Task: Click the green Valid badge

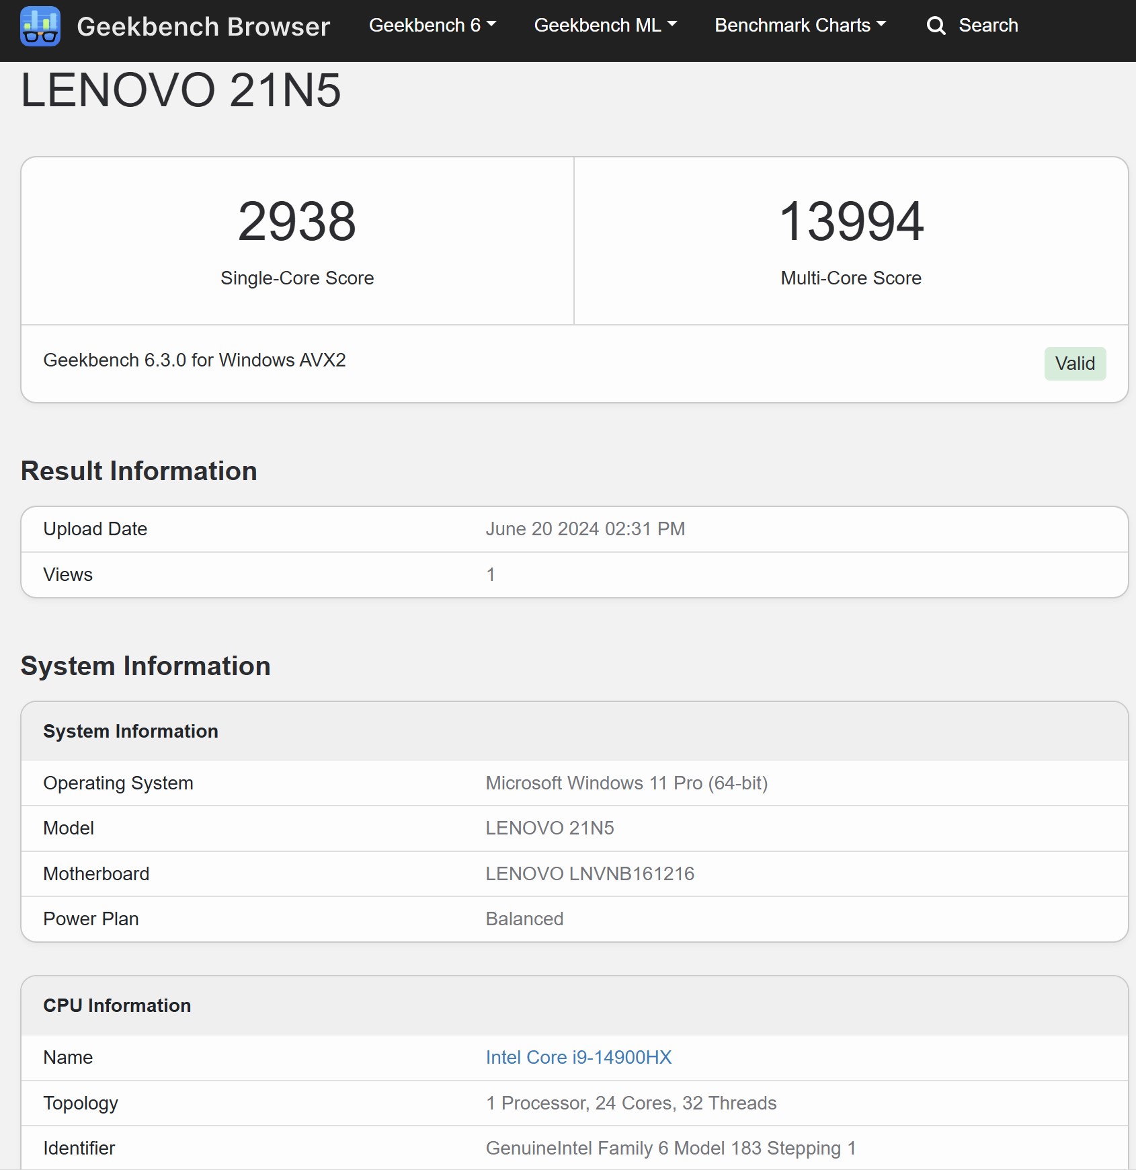Action: (1074, 364)
